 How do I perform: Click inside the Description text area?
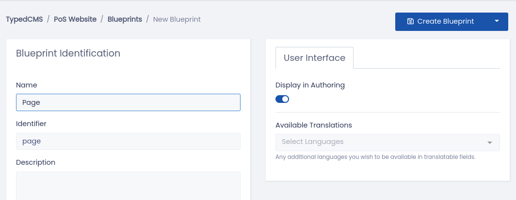click(x=128, y=186)
